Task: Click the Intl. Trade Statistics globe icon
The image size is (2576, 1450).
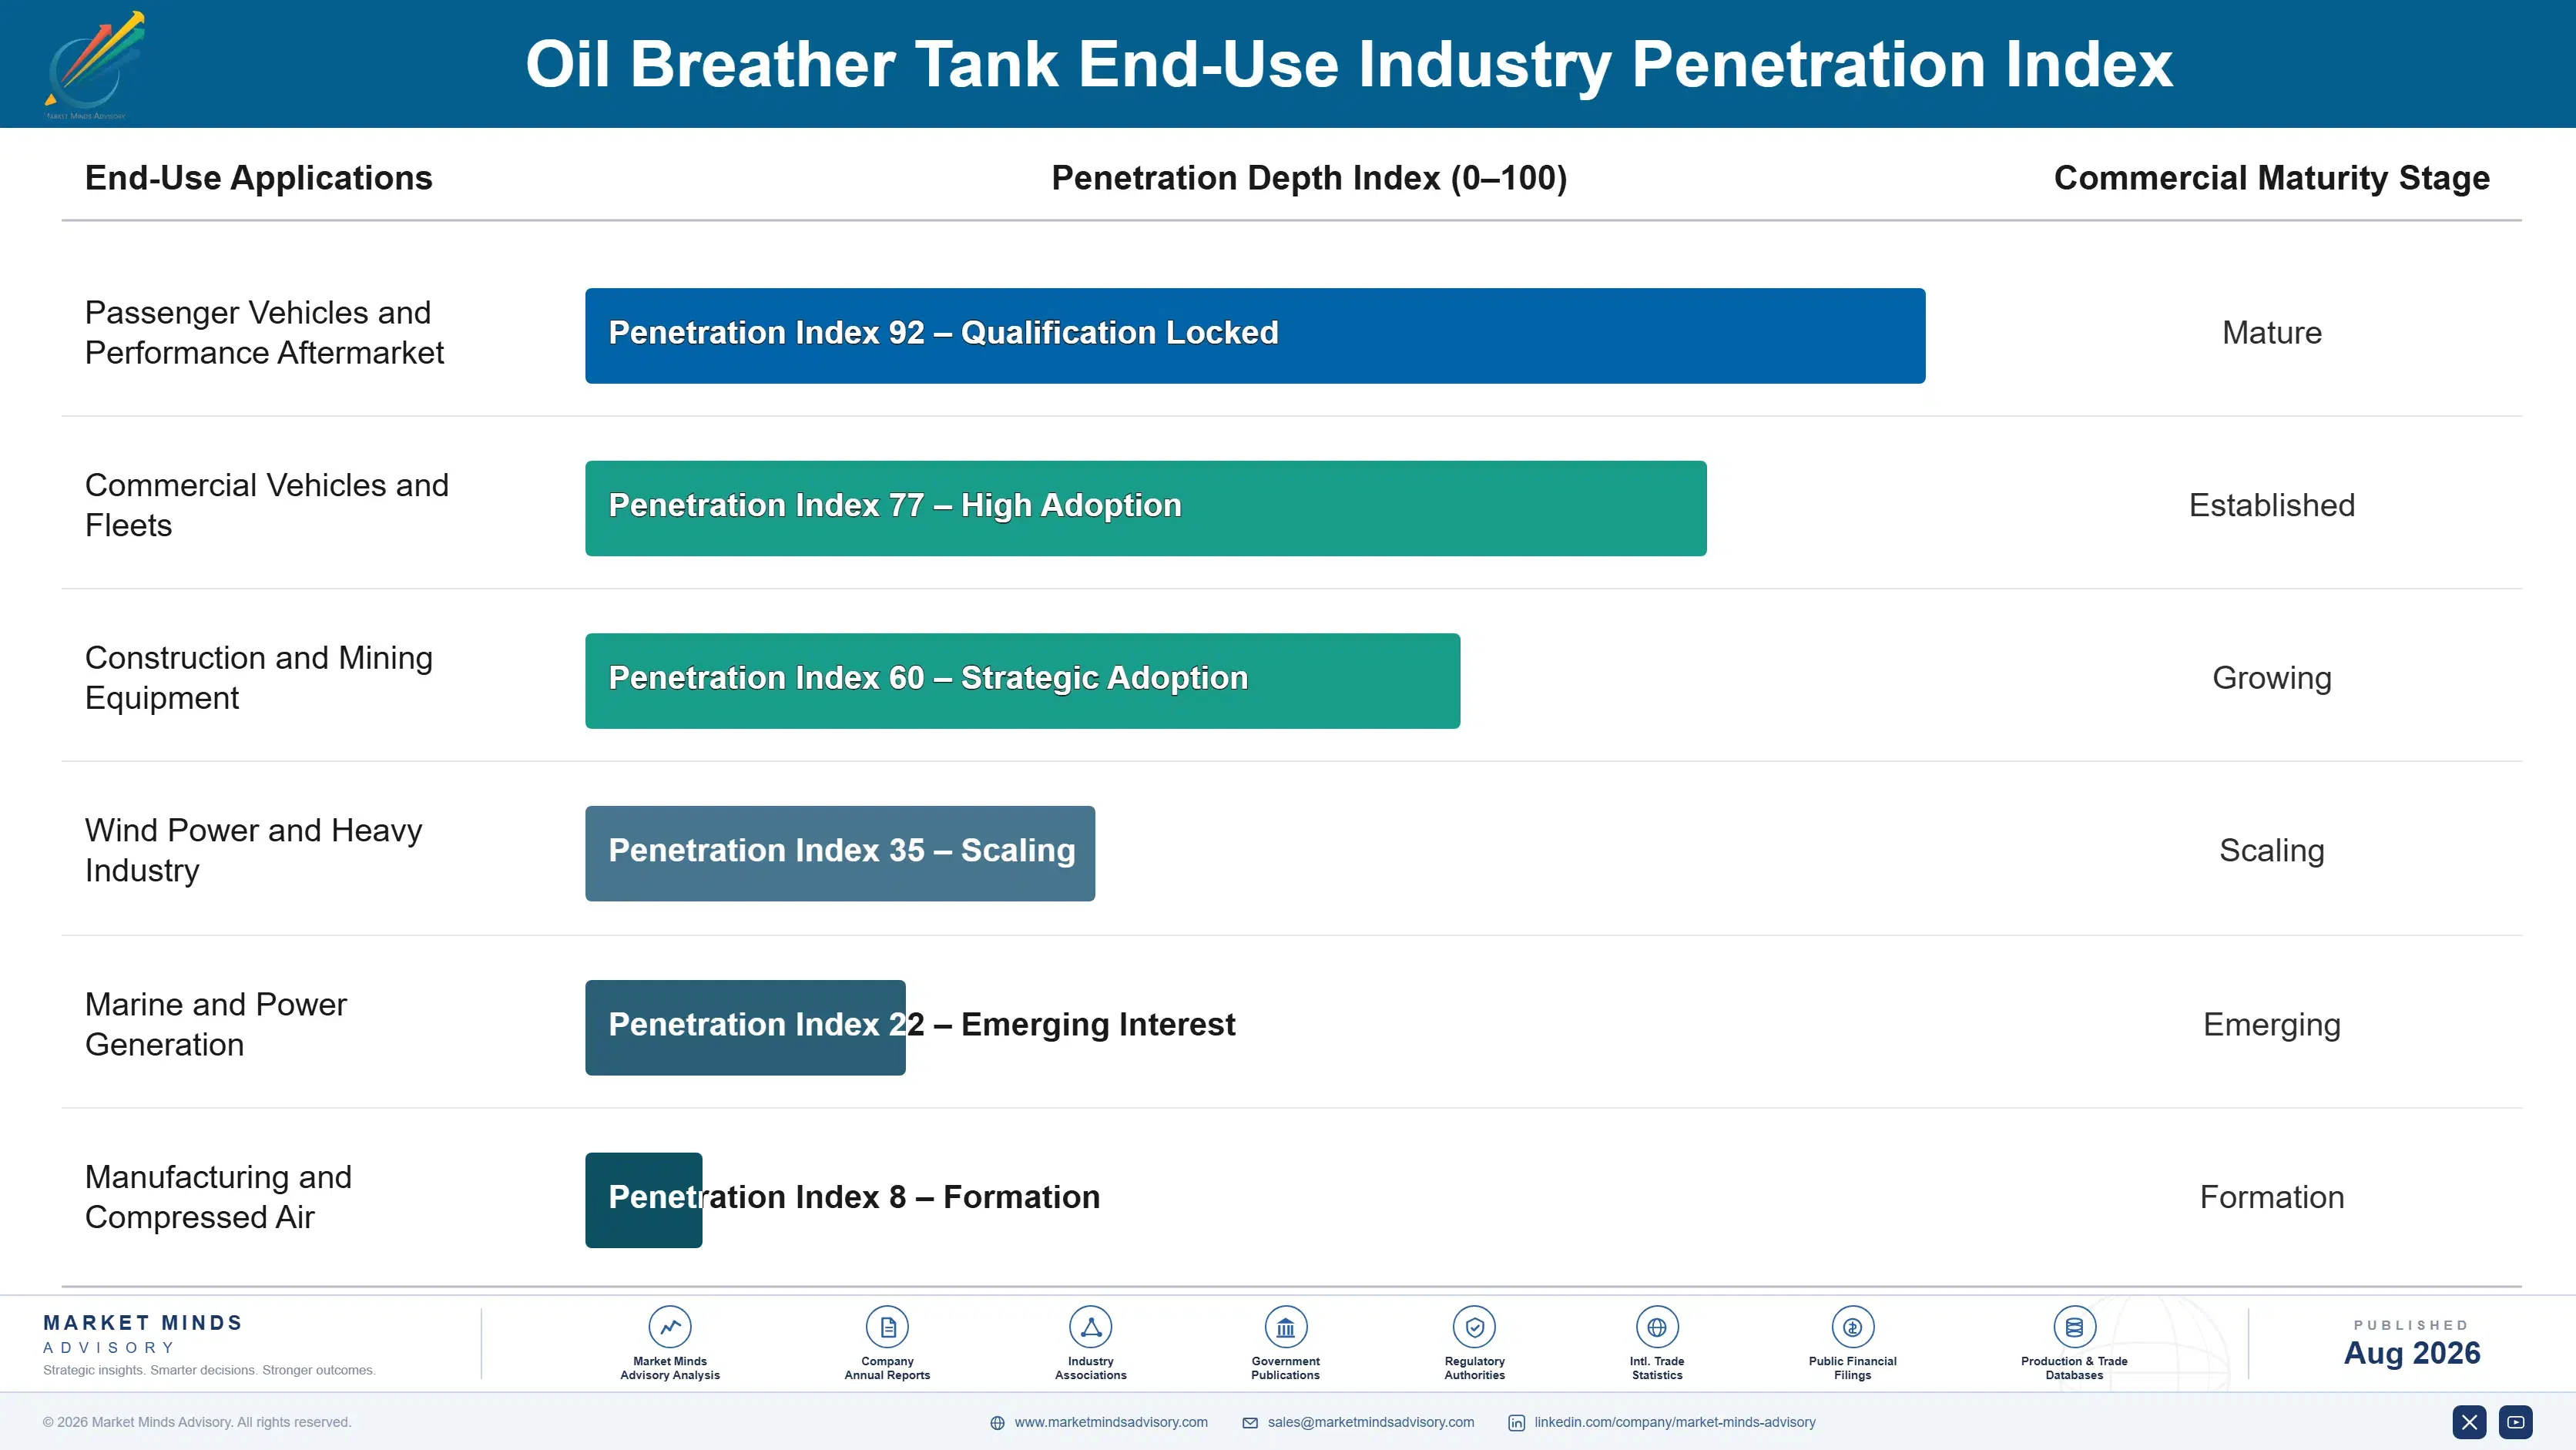Action: [x=1657, y=1327]
